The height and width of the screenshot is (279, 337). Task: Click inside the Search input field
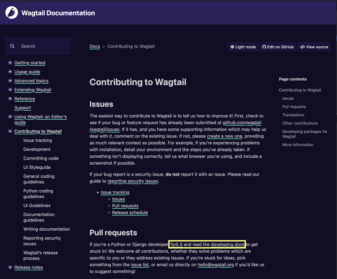(40, 46)
